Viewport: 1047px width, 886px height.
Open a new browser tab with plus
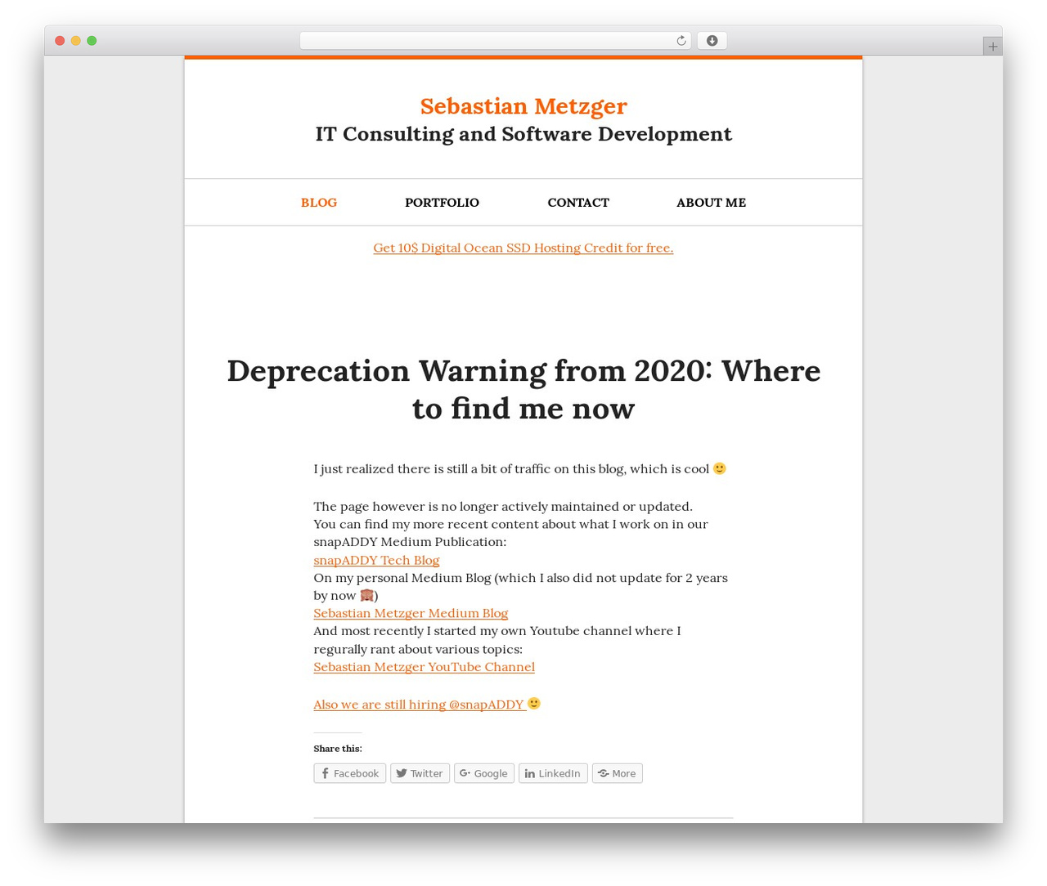click(x=992, y=47)
